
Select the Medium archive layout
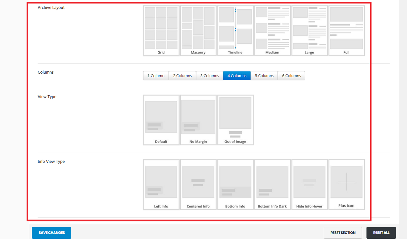pos(272,31)
